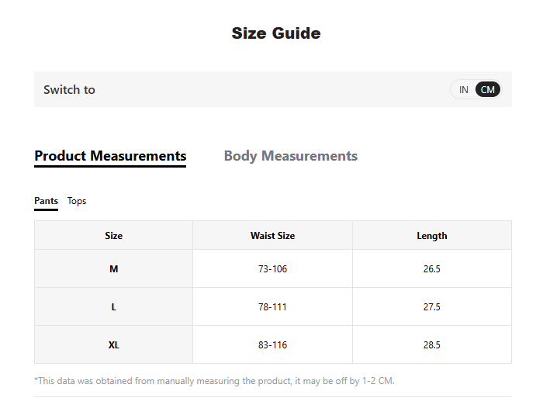
Task: Click the Length column header
Action: click(x=432, y=236)
